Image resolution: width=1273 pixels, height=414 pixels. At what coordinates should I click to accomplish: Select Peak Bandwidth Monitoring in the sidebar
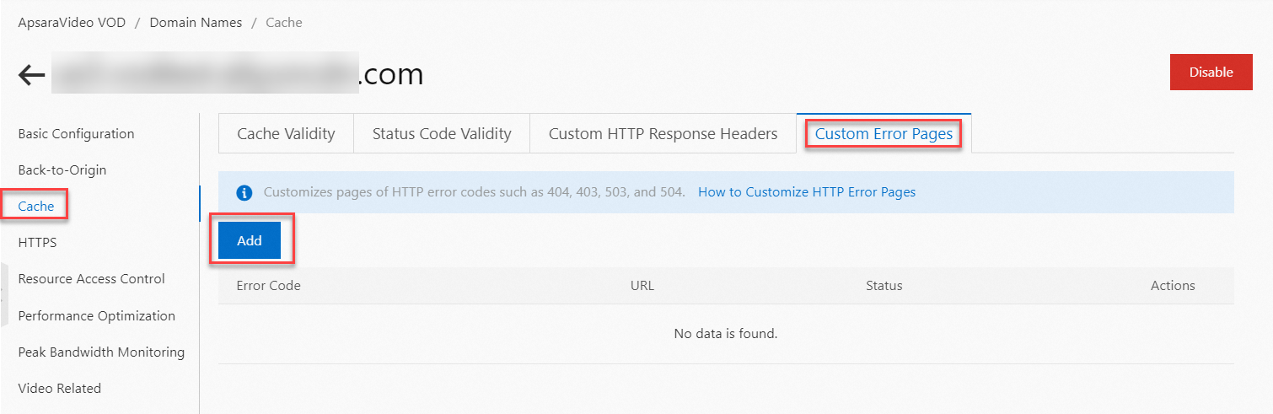pos(101,352)
